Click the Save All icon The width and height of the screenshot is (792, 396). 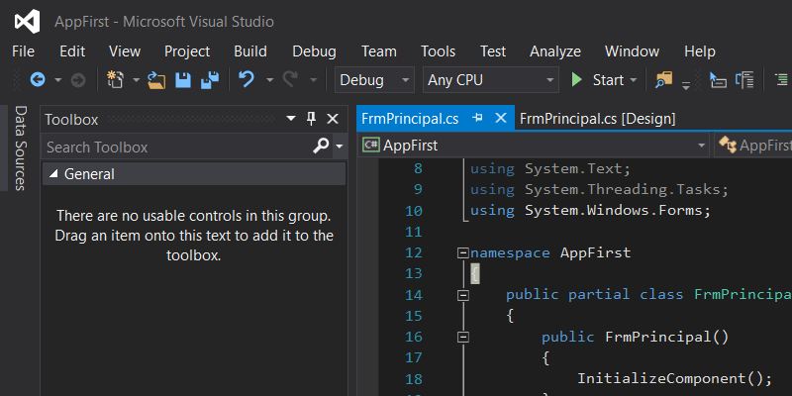pyautogui.click(x=210, y=80)
